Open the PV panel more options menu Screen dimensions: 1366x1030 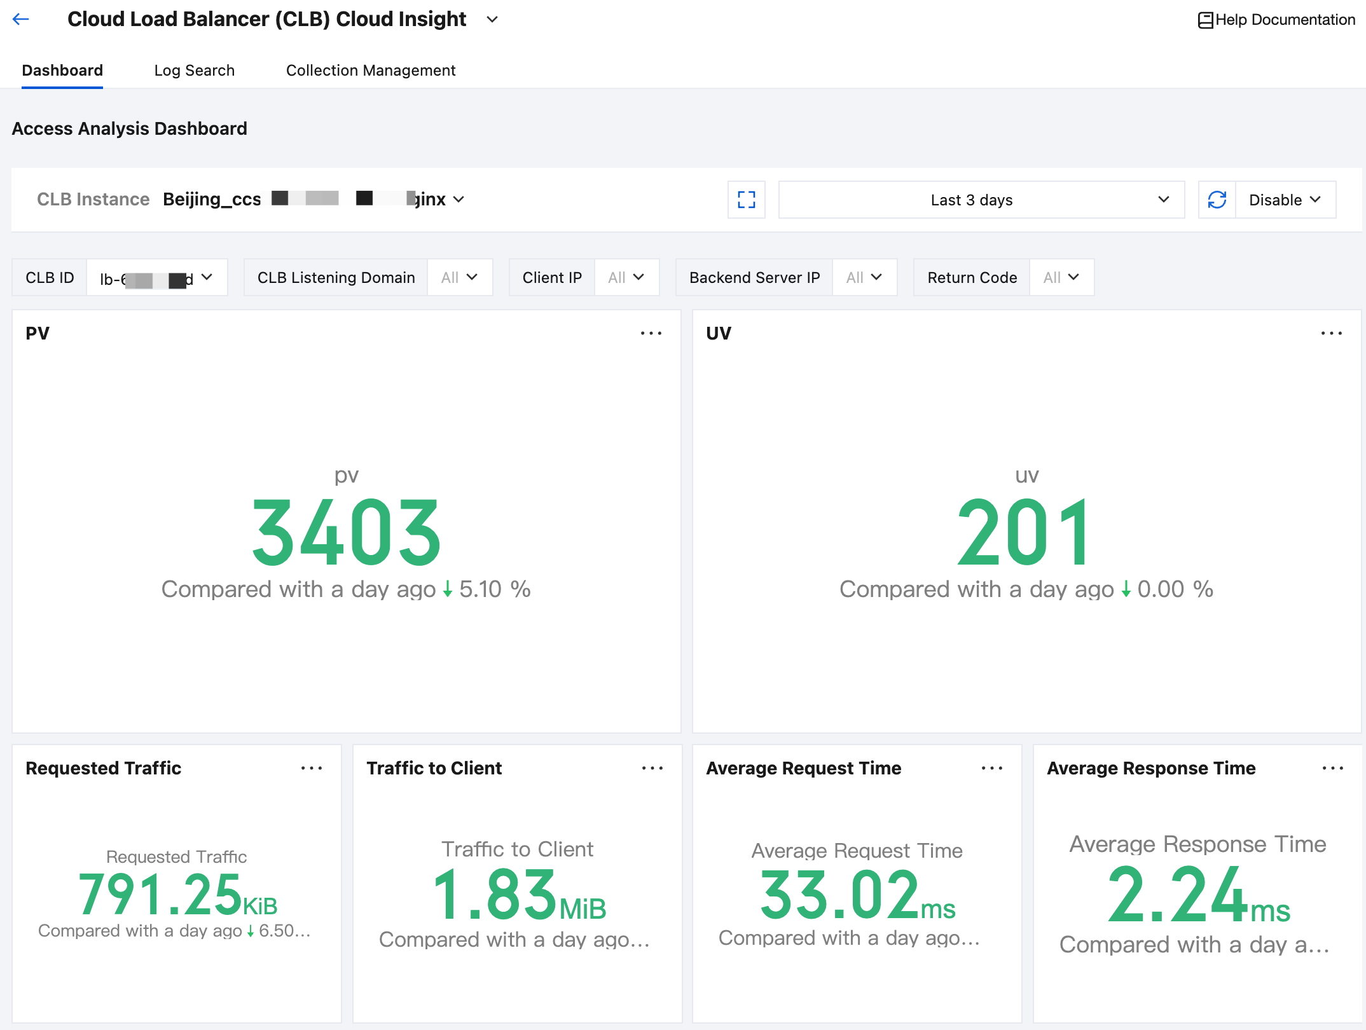click(651, 333)
